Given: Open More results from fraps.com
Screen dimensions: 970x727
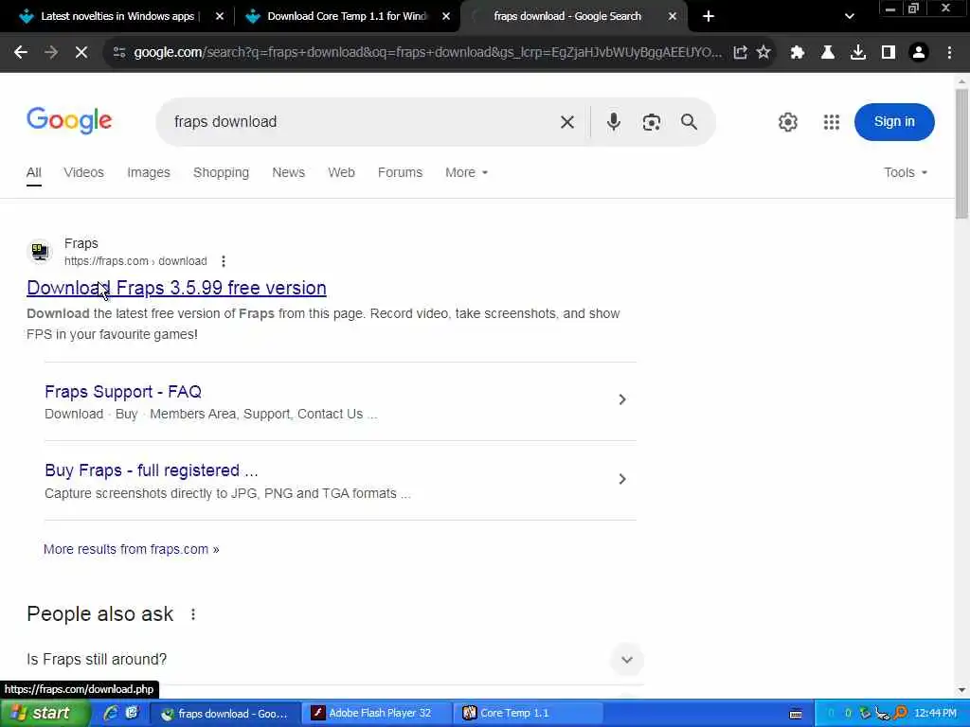Looking at the screenshot, I should [x=131, y=549].
